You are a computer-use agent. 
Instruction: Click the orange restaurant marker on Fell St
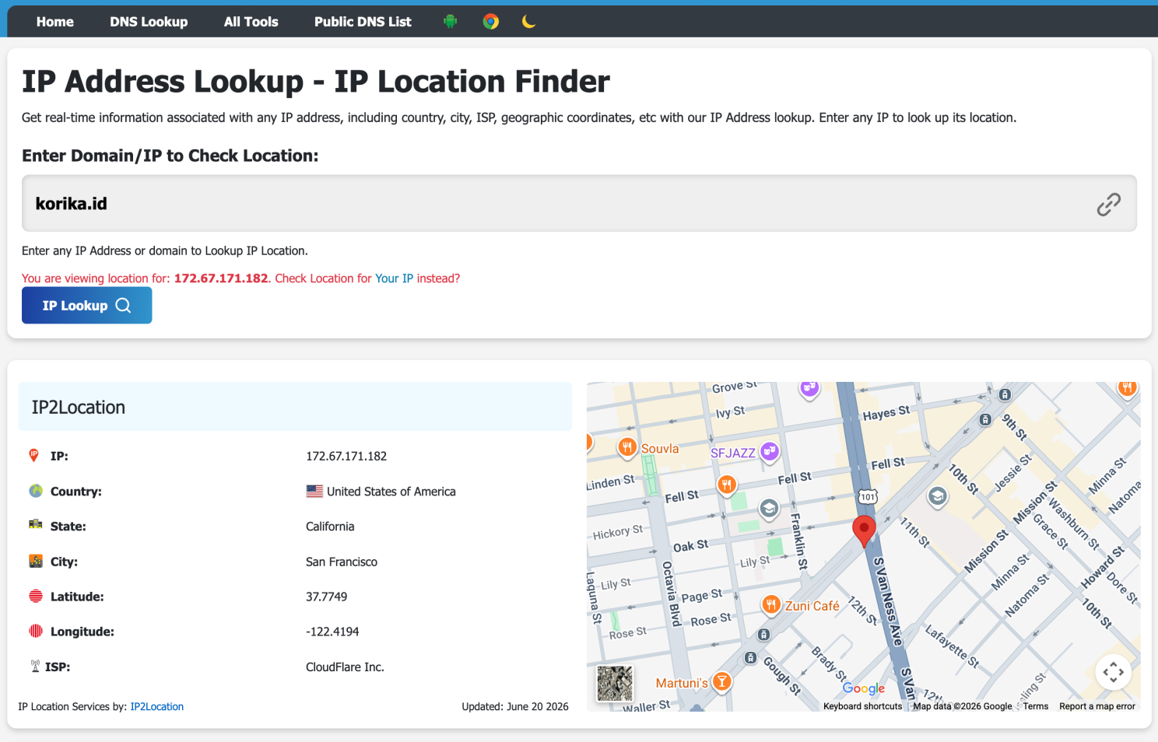coord(726,485)
